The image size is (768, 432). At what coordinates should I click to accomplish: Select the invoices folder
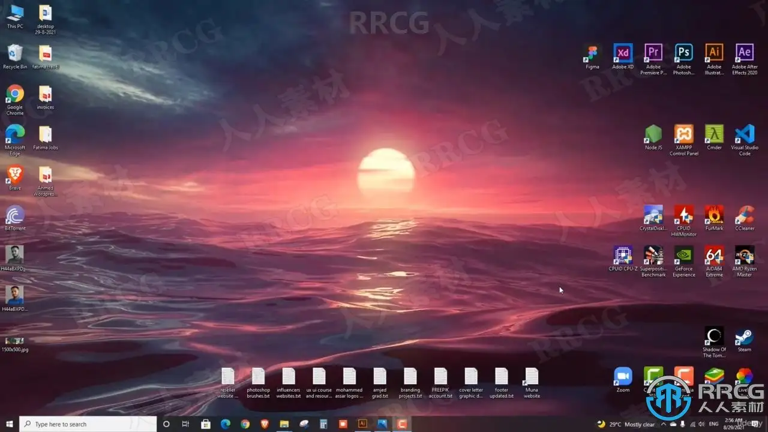click(46, 97)
